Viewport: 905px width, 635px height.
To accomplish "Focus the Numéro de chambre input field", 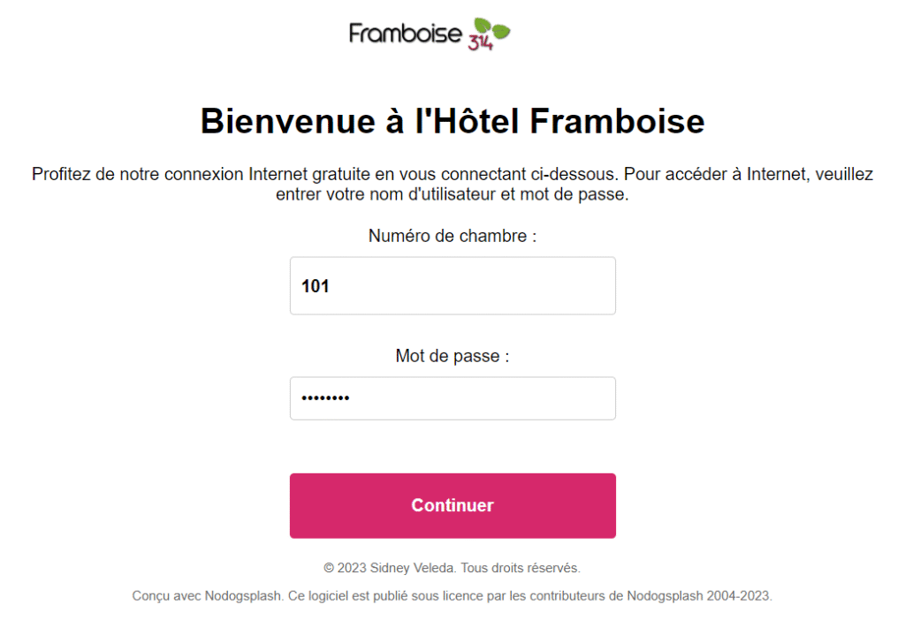I will (x=452, y=286).
